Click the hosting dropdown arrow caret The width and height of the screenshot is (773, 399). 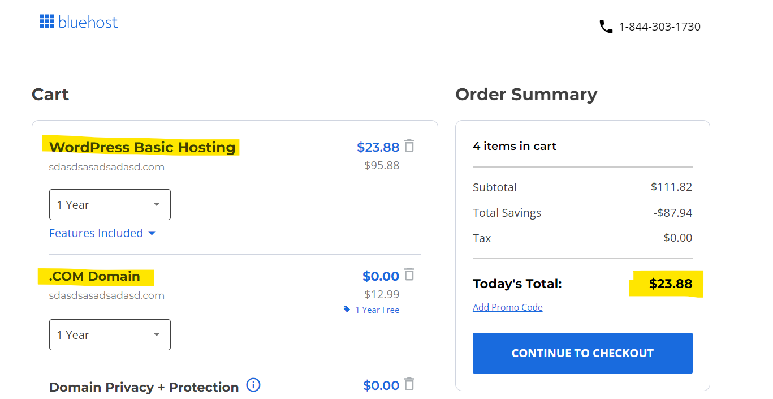pos(157,204)
